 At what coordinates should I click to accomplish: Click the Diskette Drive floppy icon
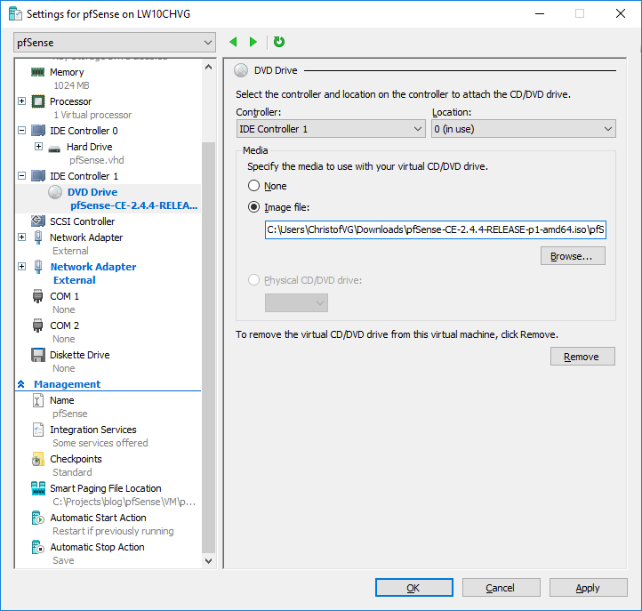coord(38,355)
